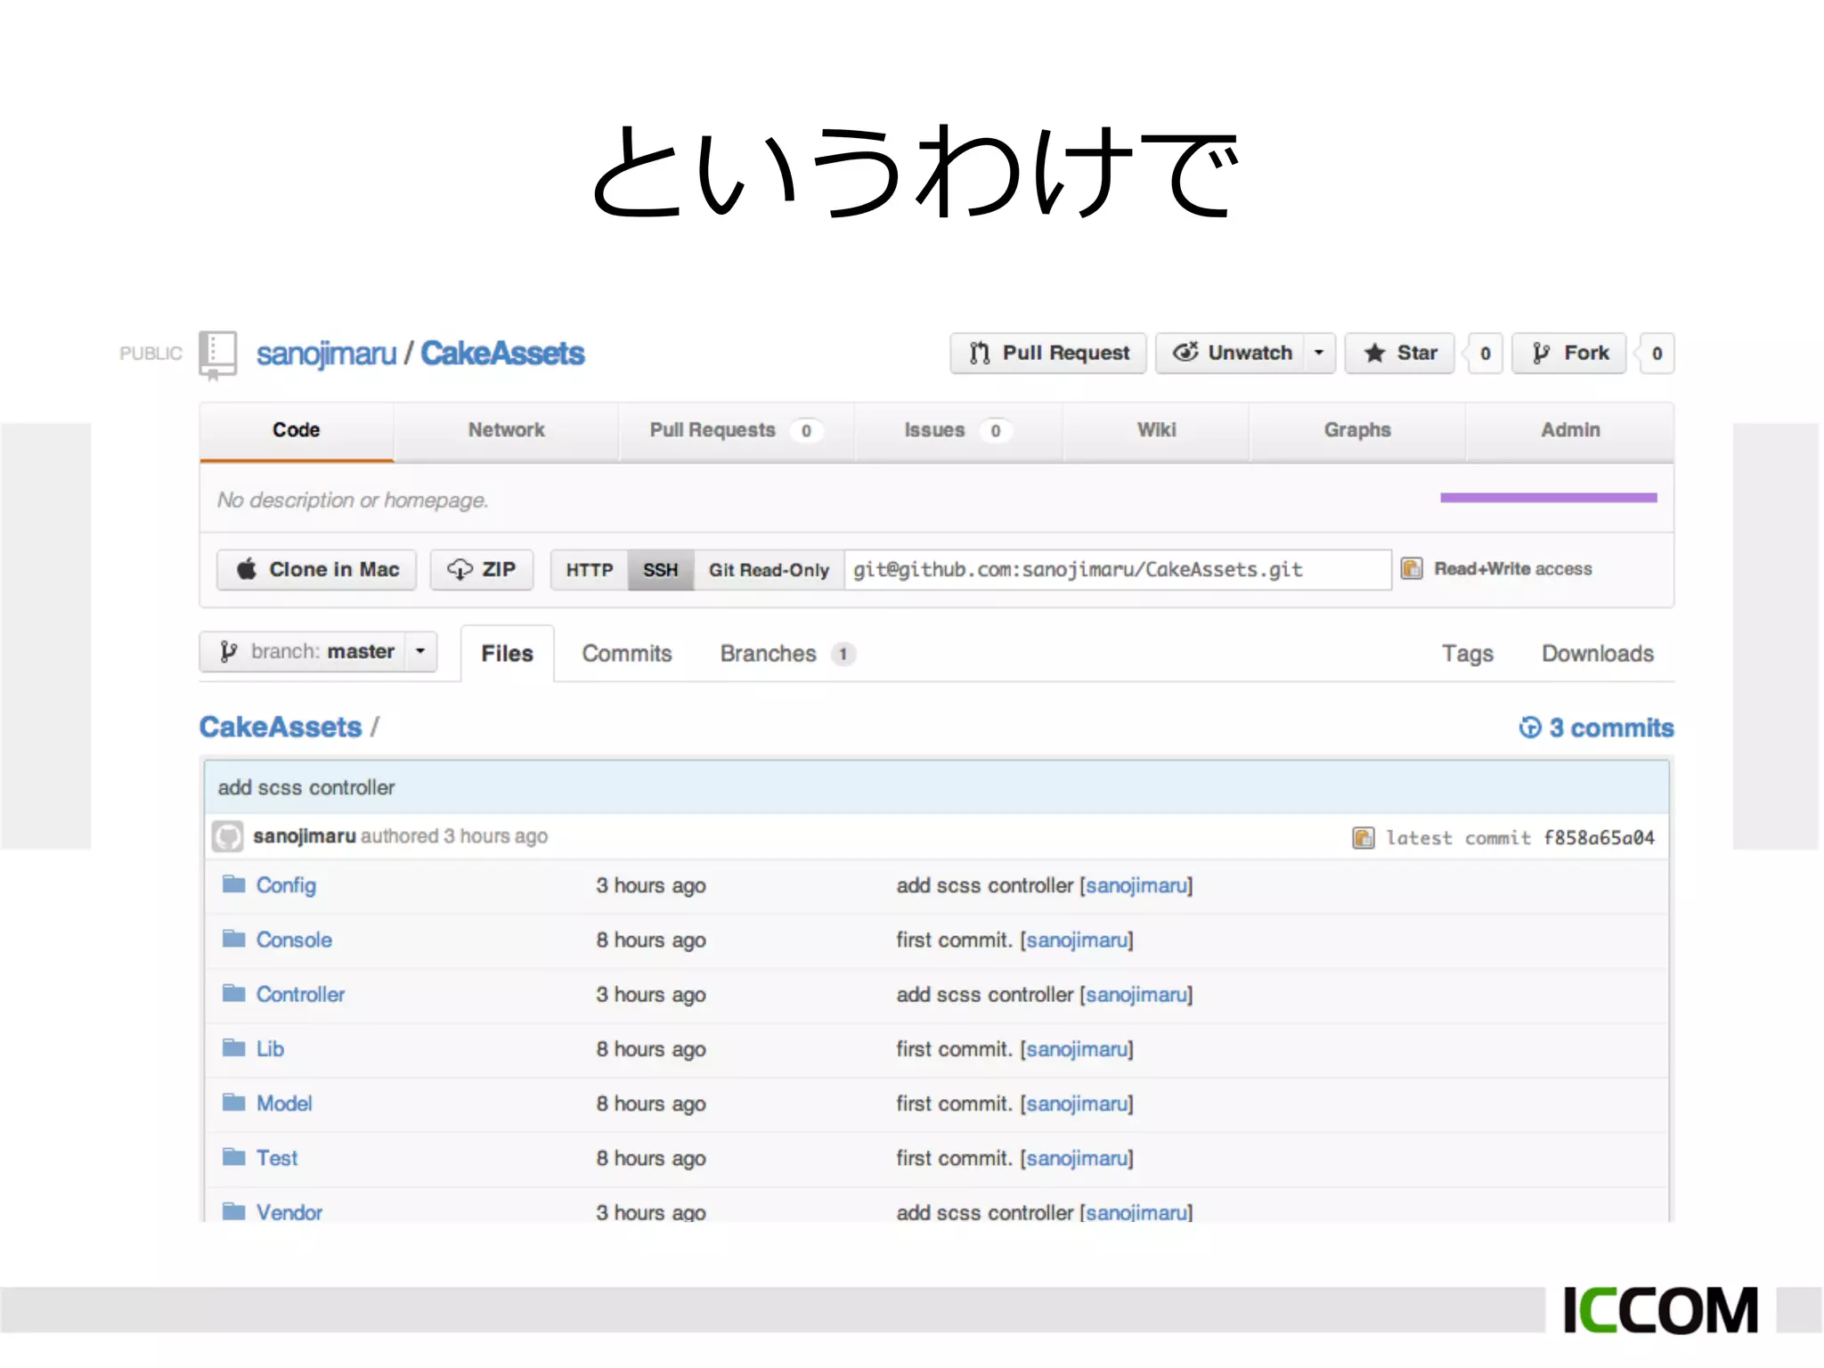Copy clone URL with clipboard icon
Image resolution: width=1824 pixels, height=1368 pixels.
pyautogui.click(x=1412, y=569)
